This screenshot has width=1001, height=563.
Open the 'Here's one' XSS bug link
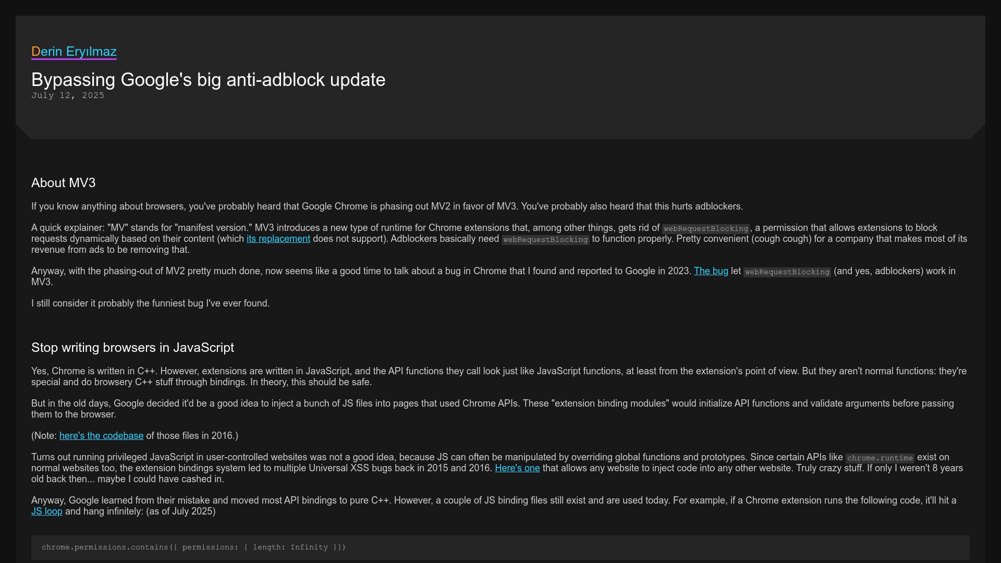tap(517, 468)
